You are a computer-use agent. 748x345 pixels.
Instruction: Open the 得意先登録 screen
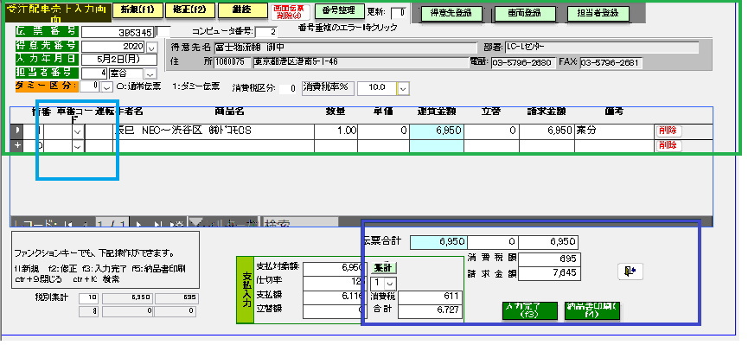tap(451, 13)
